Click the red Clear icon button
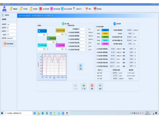The image size is (159, 119). [x=92, y=85]
